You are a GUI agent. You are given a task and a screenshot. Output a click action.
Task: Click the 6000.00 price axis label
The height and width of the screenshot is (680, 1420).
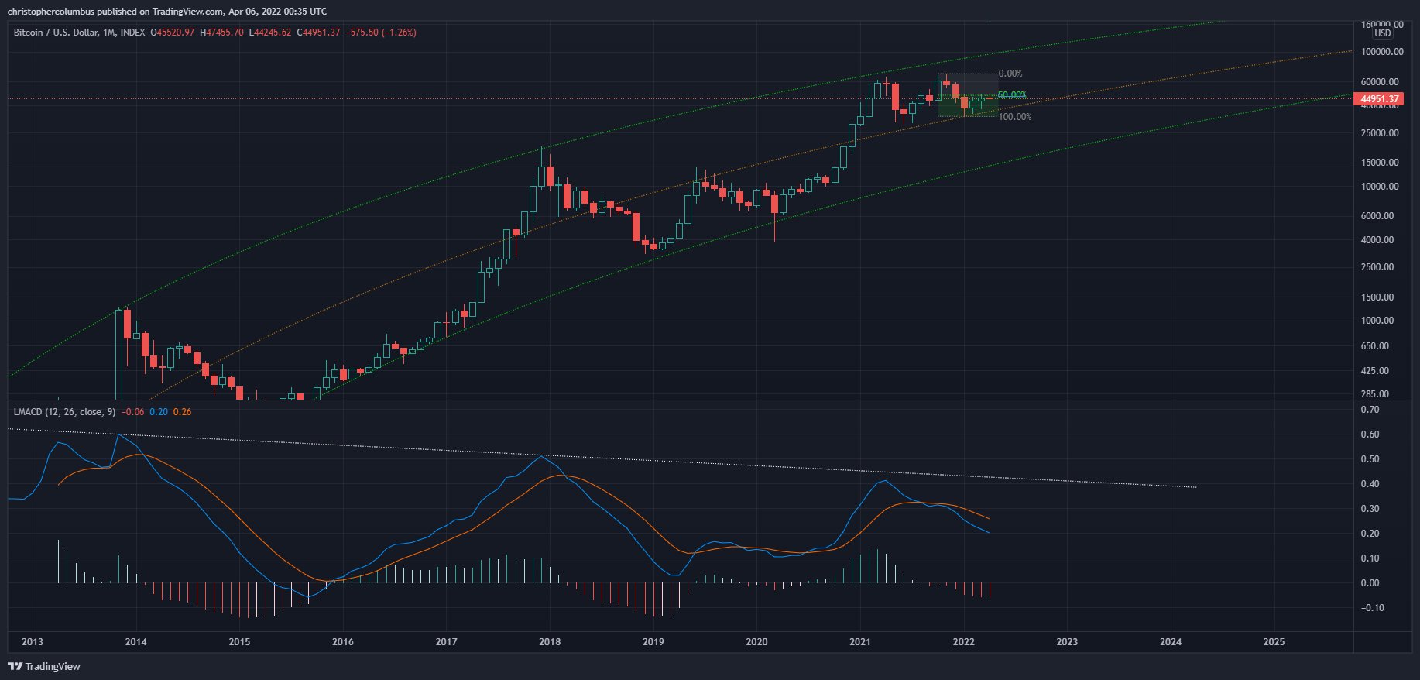coord(1377,216)
